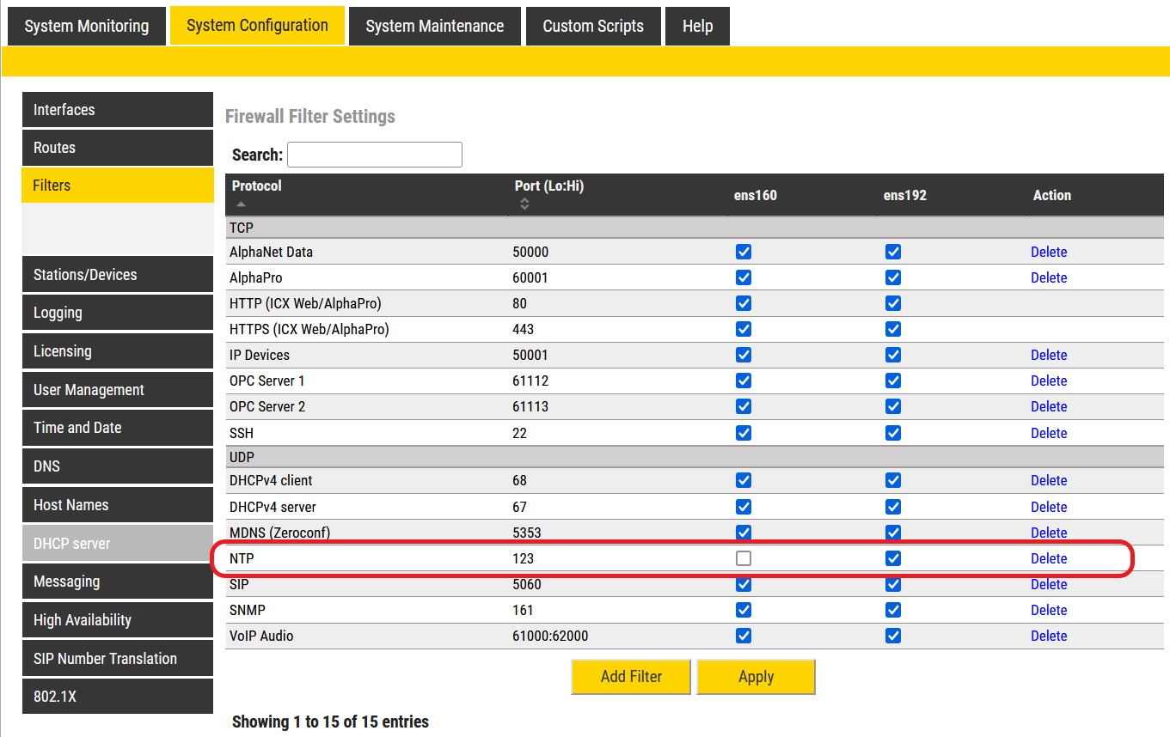Click the Add Filter button
1170x737 pixels.
631,676
